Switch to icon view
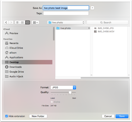Viewport: 132px width, 122px height. pyautogui.click(x=17, y=22)
